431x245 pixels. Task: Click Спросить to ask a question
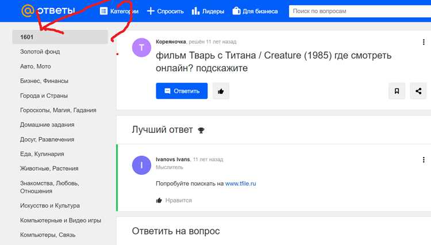pos(165,12)
